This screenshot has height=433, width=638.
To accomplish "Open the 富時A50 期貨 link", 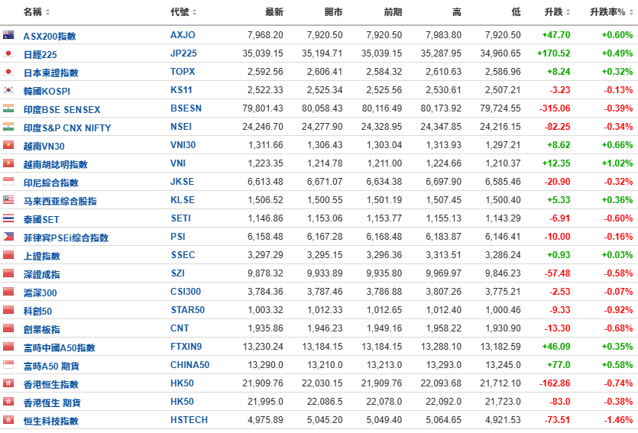I will (x=51, y=366).
